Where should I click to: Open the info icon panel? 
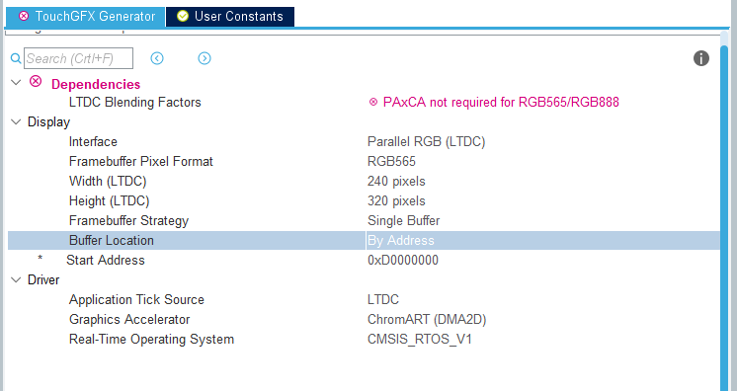[700, 58]
